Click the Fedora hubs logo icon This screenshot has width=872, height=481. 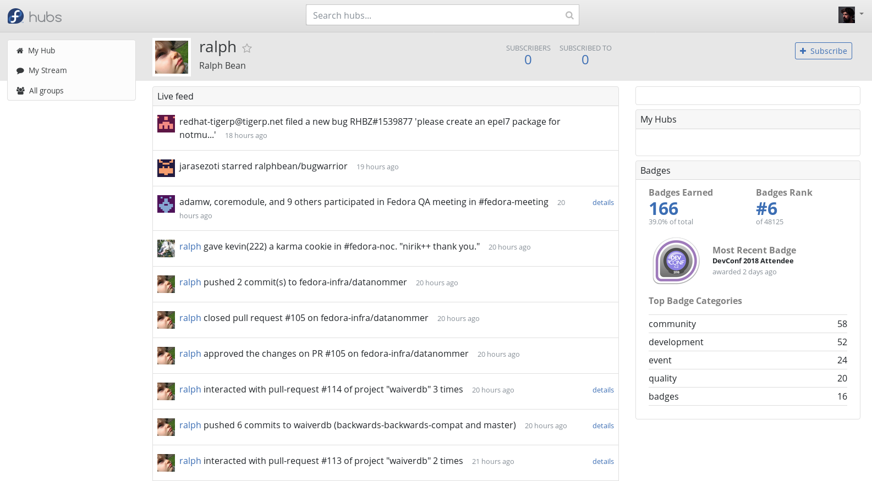click(x=15, y=16)
